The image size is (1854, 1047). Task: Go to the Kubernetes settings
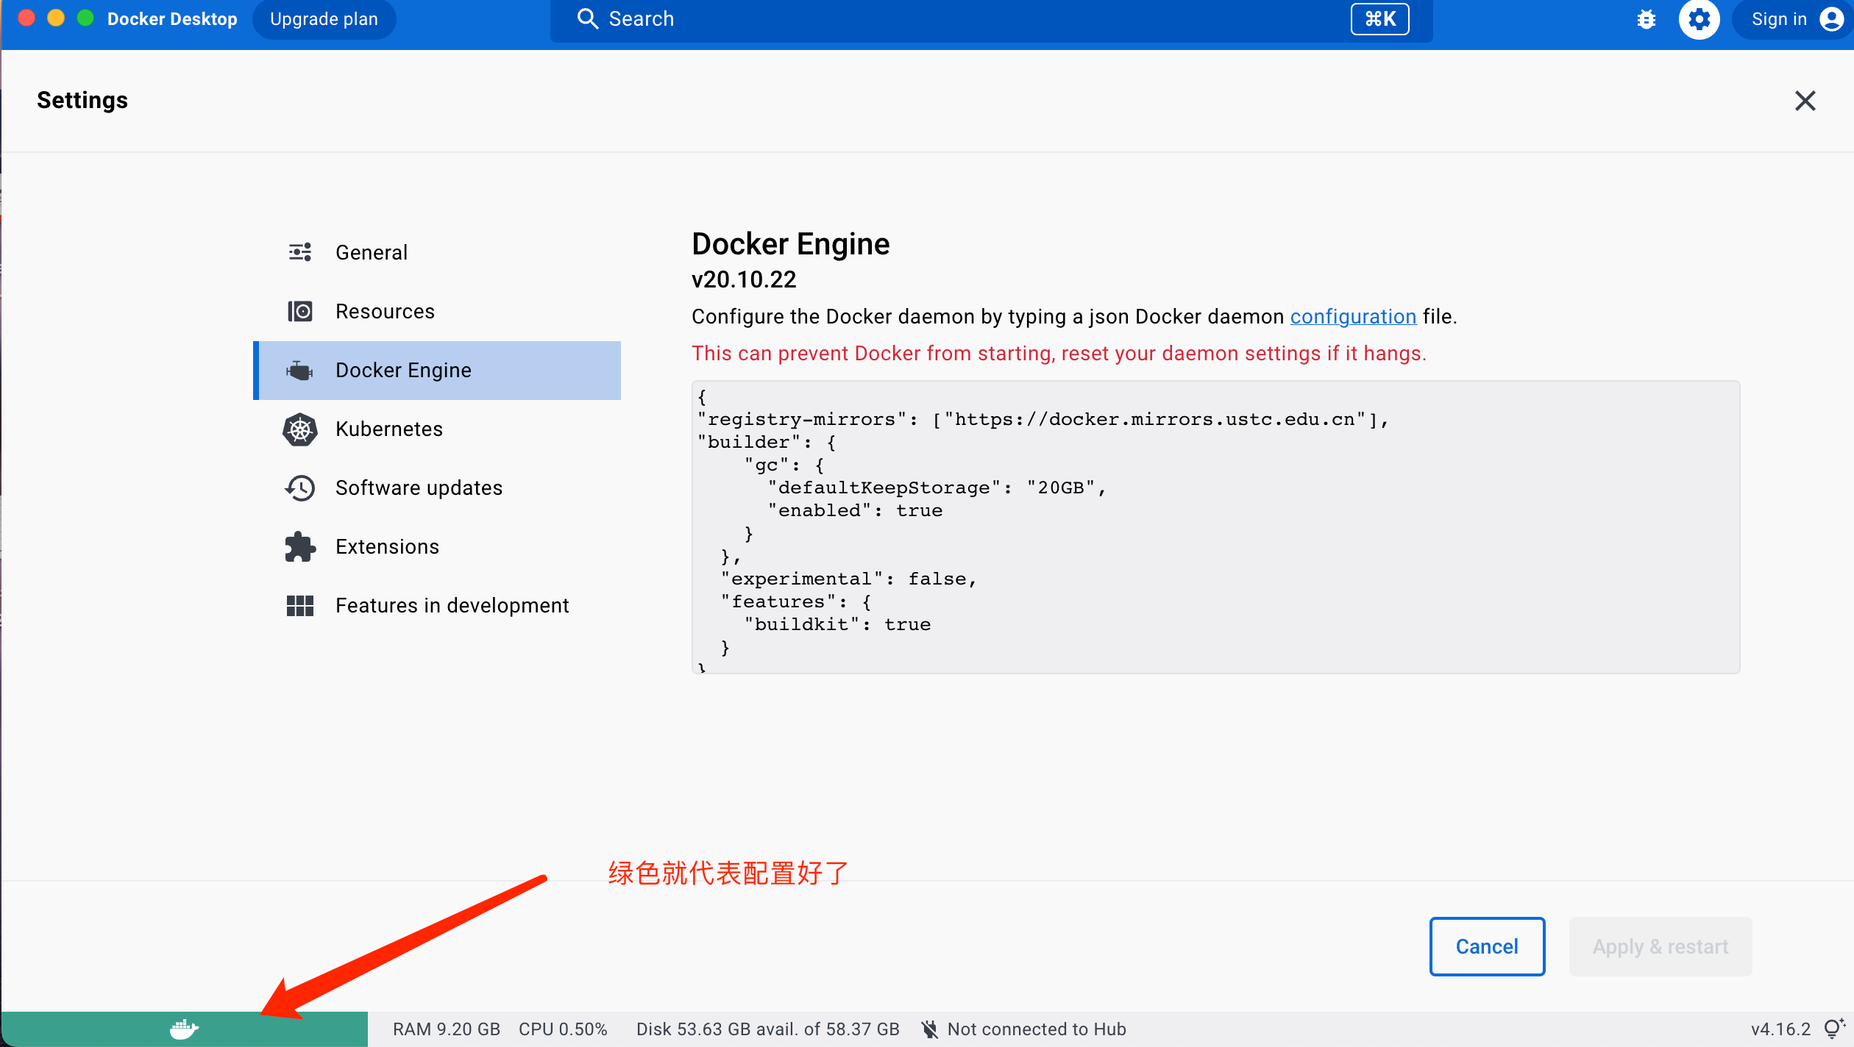[437, 429]
